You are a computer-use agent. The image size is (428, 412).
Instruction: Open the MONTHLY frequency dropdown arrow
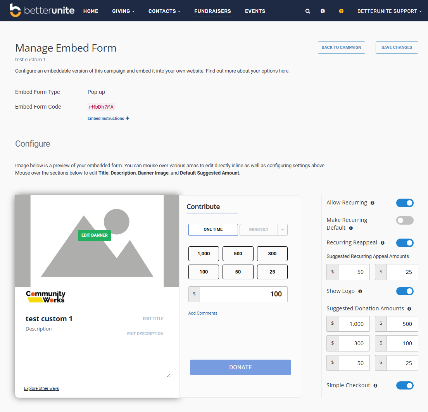coord(283,230)
